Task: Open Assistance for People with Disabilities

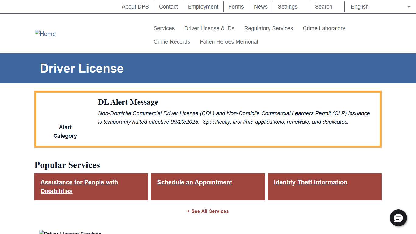Action: click(x=79, y=186)
